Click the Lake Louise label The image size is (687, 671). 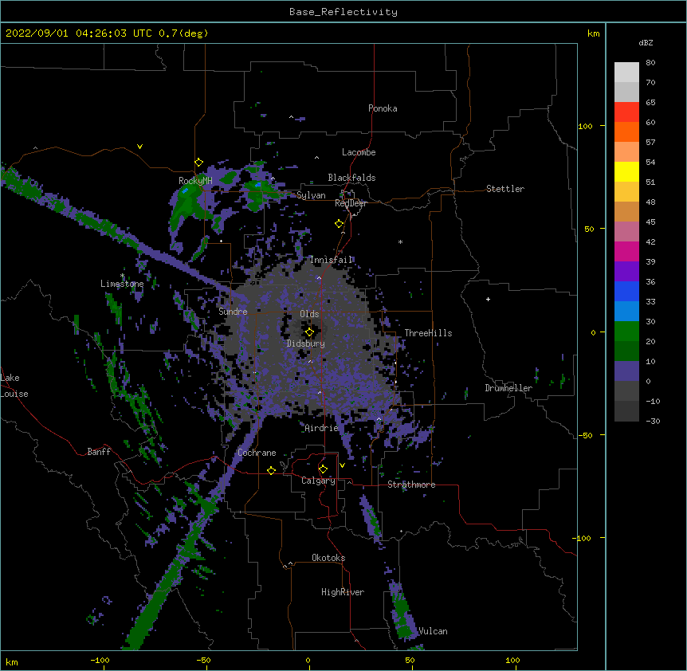[14, 386]
